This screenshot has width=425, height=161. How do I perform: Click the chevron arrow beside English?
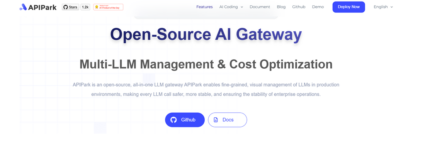tap(391, 7)
